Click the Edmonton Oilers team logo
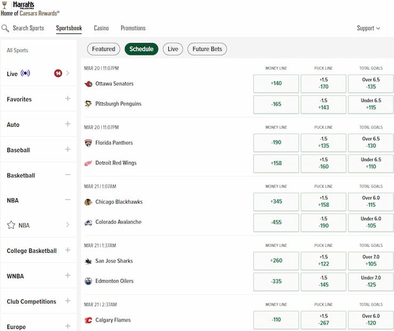This screenshot has height=331, width=394. point(88,282)
